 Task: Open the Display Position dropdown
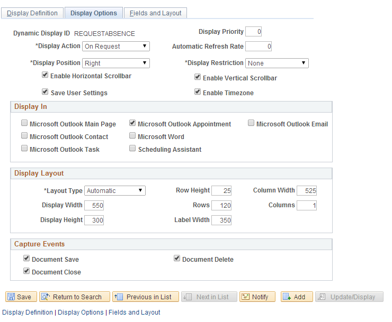pyautogui.click(x=116, y=63)
